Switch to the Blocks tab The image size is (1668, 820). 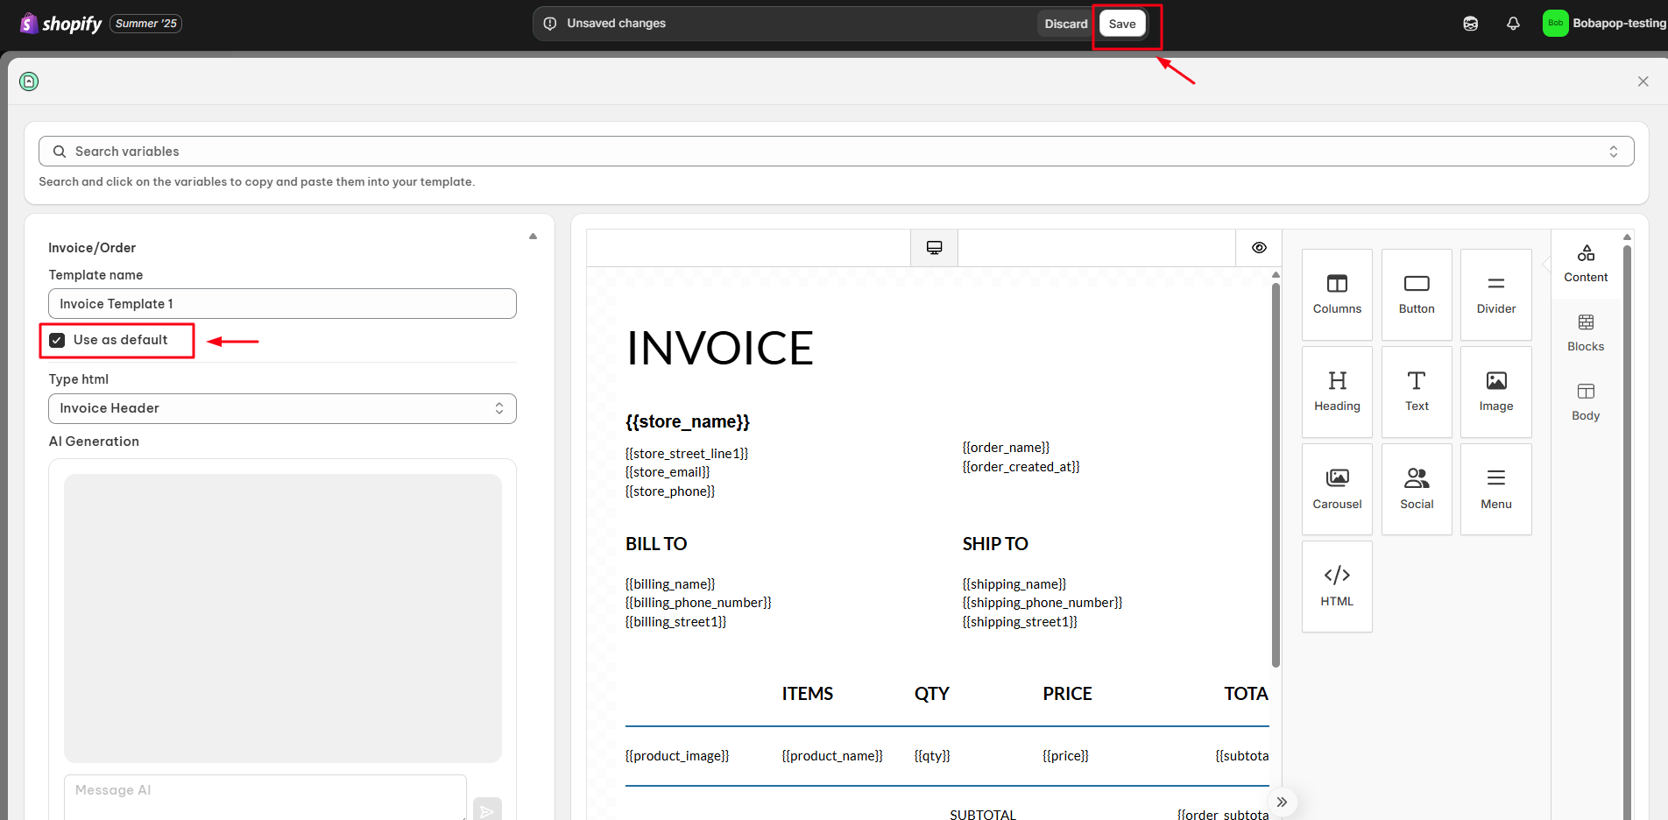1586,333
